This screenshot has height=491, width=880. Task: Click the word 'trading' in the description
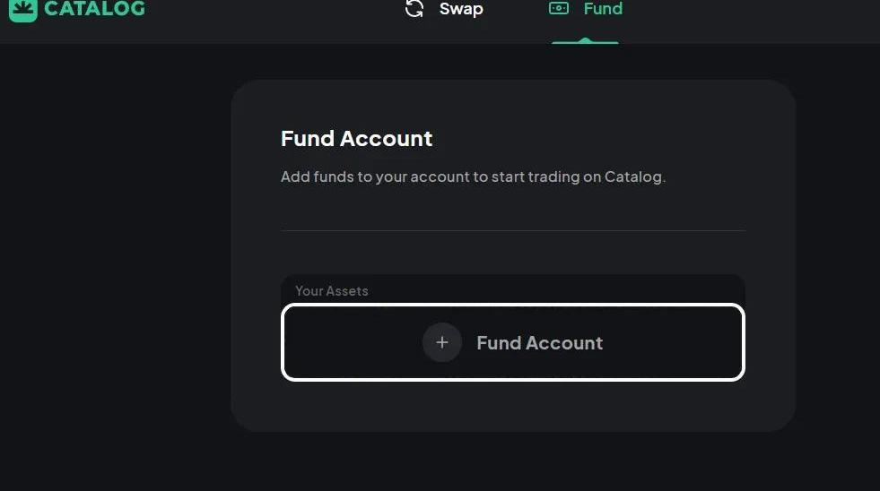(553, 177)
